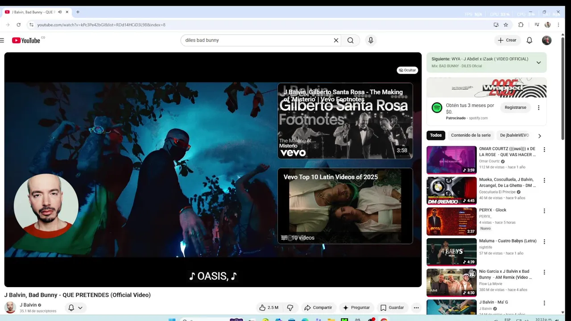
Task: Open the browser extensions puzzle icon
Action: pos(521,25)
